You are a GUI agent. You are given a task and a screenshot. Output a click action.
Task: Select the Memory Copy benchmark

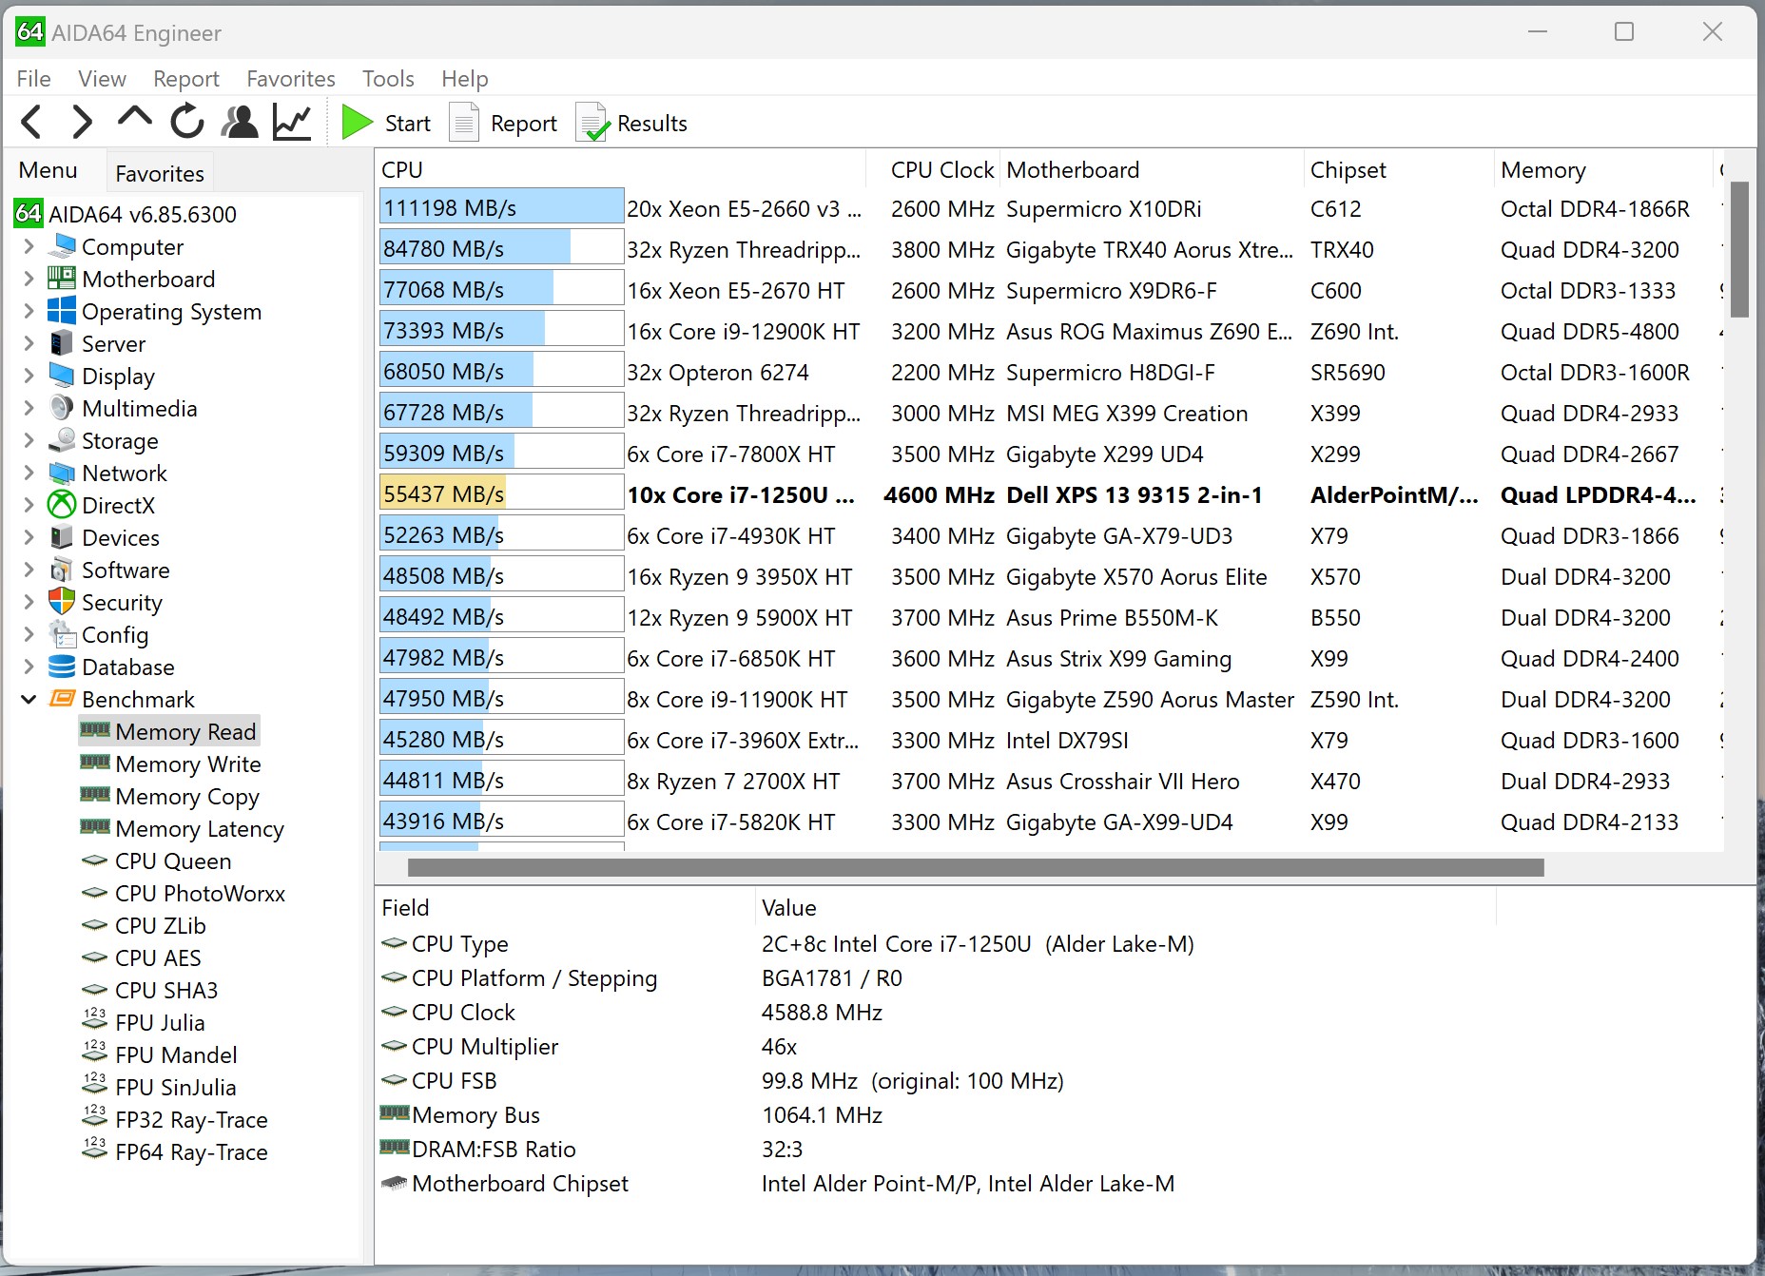pyautogui.click(x=186, y=796)
